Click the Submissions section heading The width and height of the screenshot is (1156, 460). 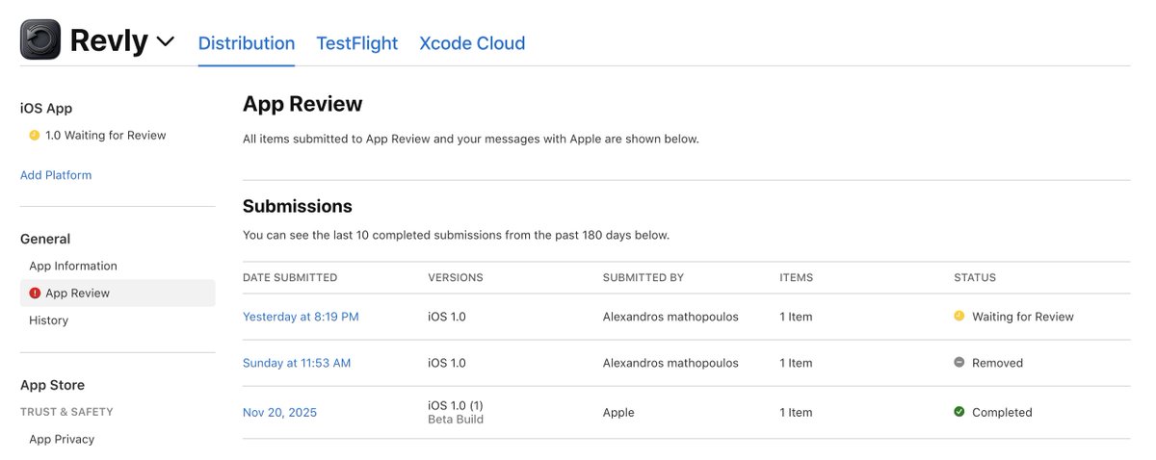pos(298,206)
